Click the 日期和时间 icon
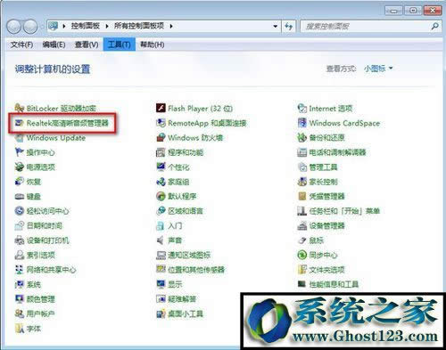The width and height of the screenshot is (446, 350). tap(19, 225)
